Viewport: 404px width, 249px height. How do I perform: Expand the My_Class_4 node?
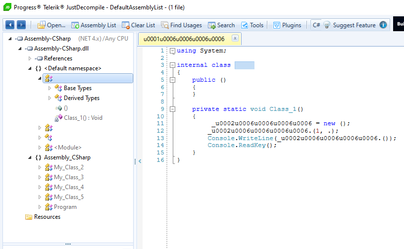click(40, 187)
